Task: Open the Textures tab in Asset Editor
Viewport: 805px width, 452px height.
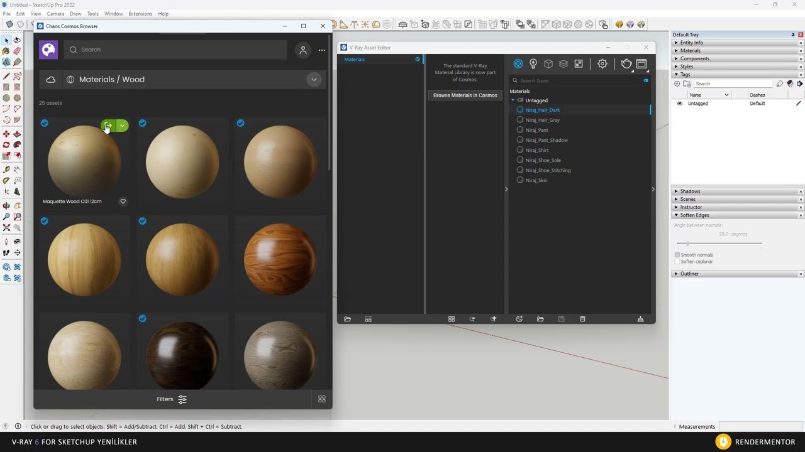Action: (x=579, y=63)
